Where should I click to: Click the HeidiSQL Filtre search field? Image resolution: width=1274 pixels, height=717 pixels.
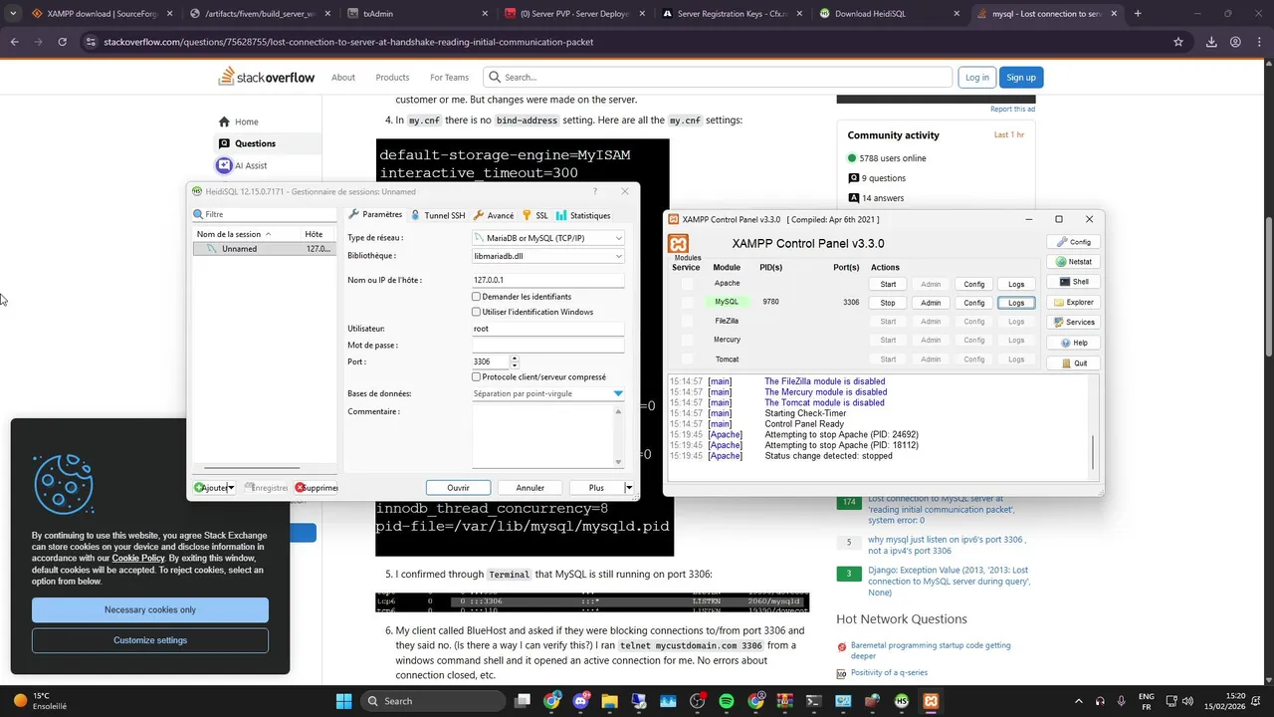click(264, 214)
